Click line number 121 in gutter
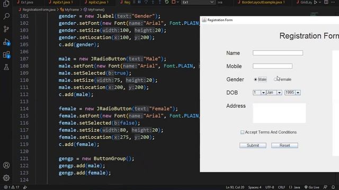339x190 pixels. [x=24, y=158]
